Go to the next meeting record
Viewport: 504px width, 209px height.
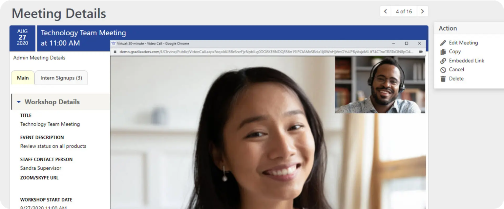pyautogui.click(x=423, y=11)
